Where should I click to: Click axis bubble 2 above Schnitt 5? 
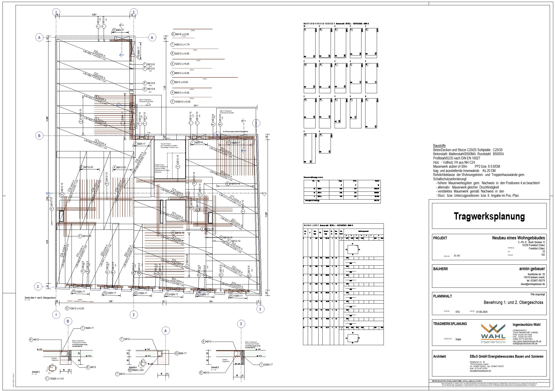pos(241,324)
